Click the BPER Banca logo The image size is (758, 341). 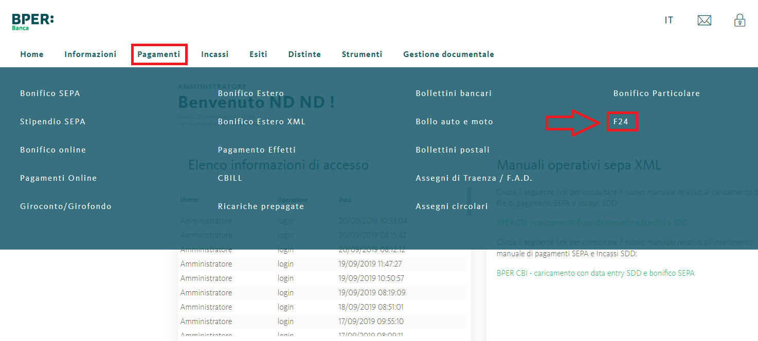pyautogui.click(x=32, y=22)
